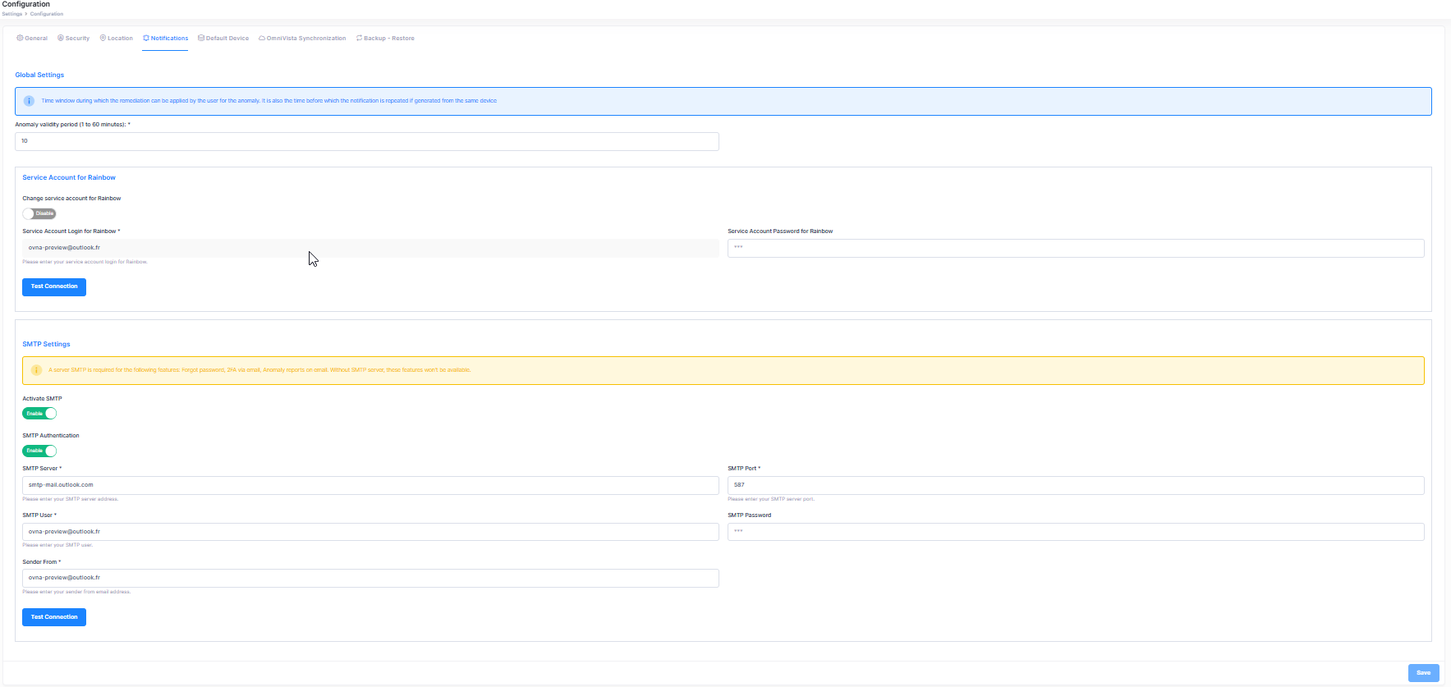The height and width of the screenshot is (687, 1451).
Task: Focus the Anomaly validity period field
Action: [366, 141]
